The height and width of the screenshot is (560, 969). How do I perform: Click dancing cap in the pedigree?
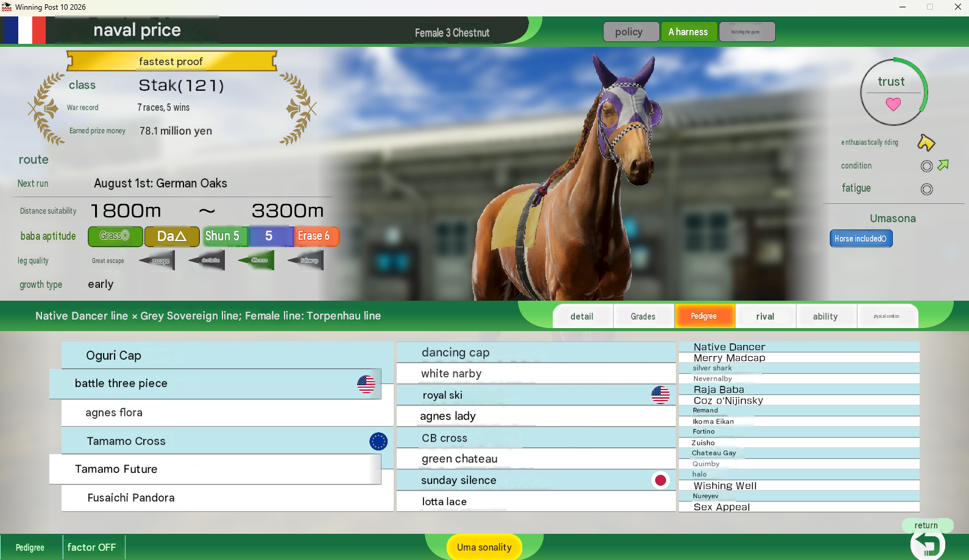(x=536, y=352)
